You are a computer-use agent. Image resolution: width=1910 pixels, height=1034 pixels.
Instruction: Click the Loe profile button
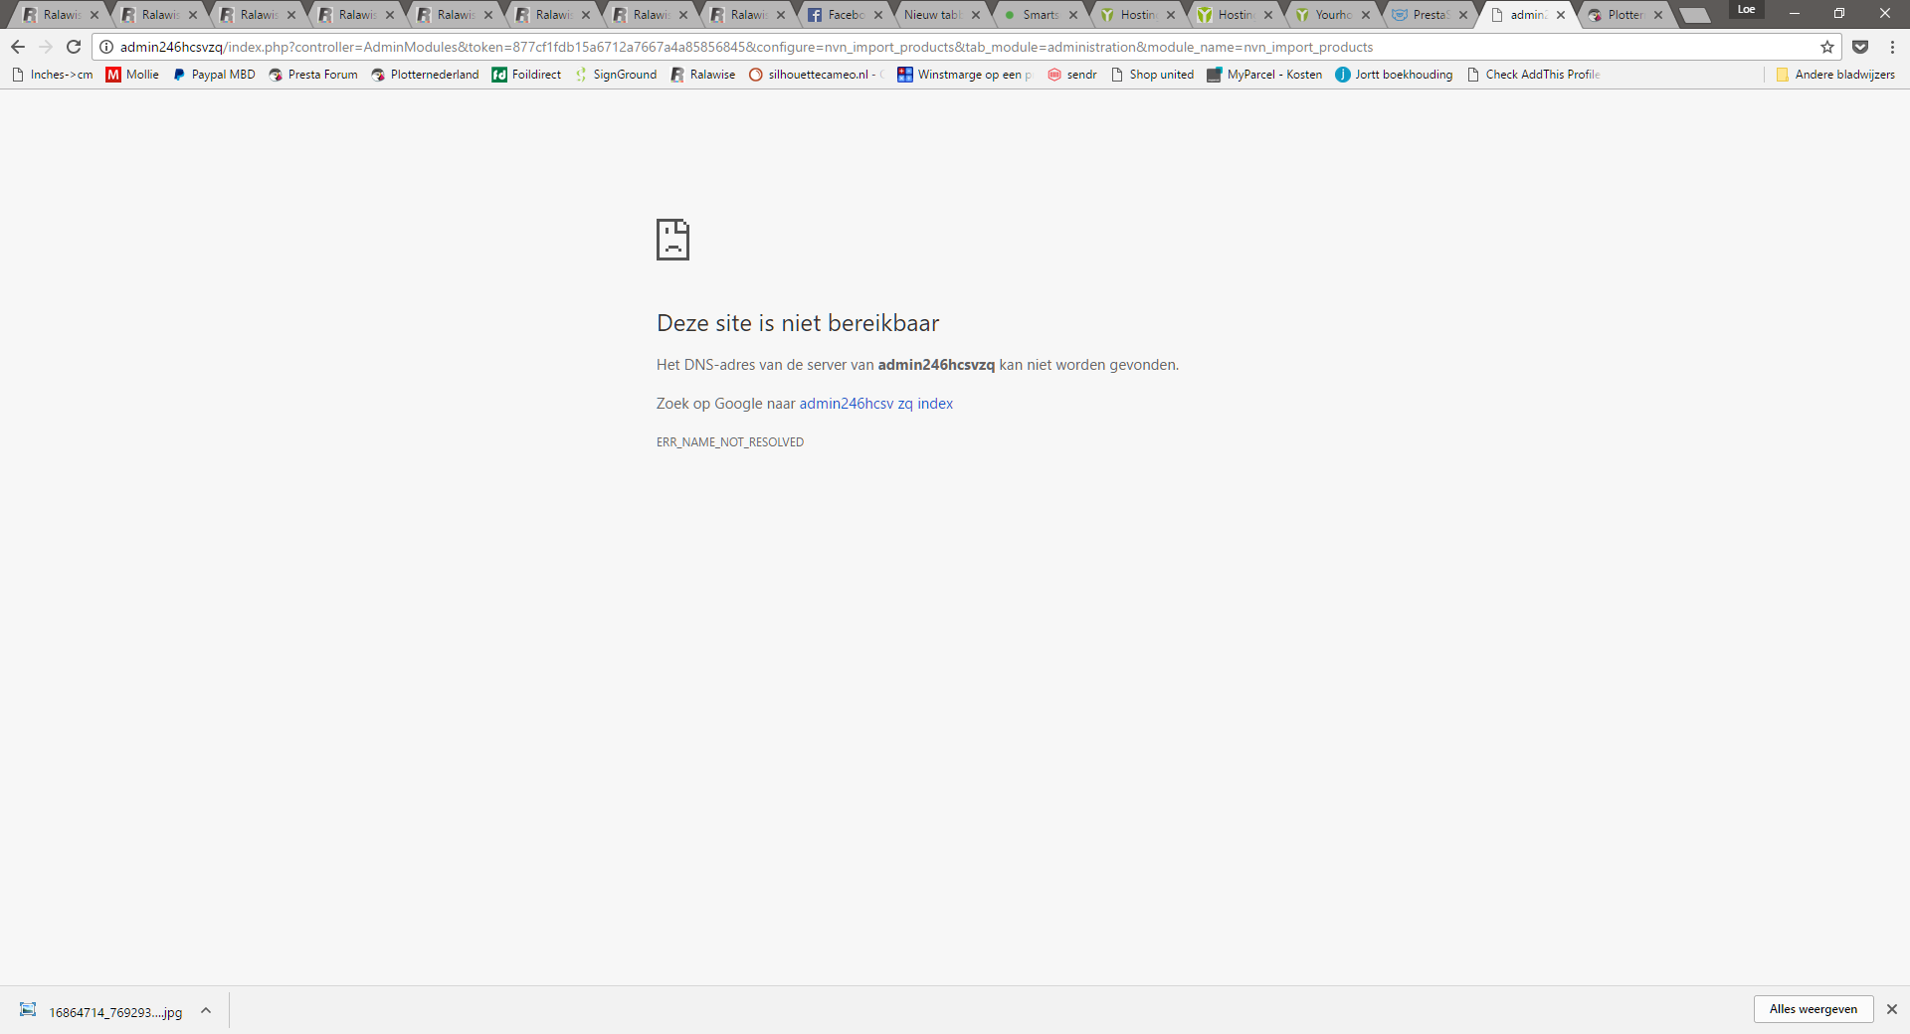[x=1746, y=9]
